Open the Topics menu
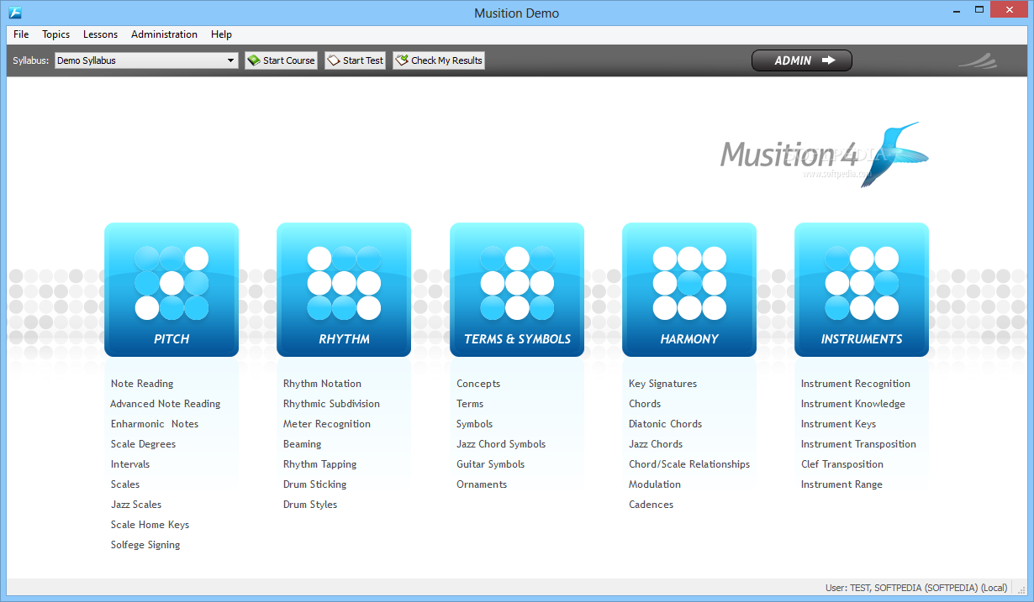This screenshot has height=602, width=1034. (56, 34)
